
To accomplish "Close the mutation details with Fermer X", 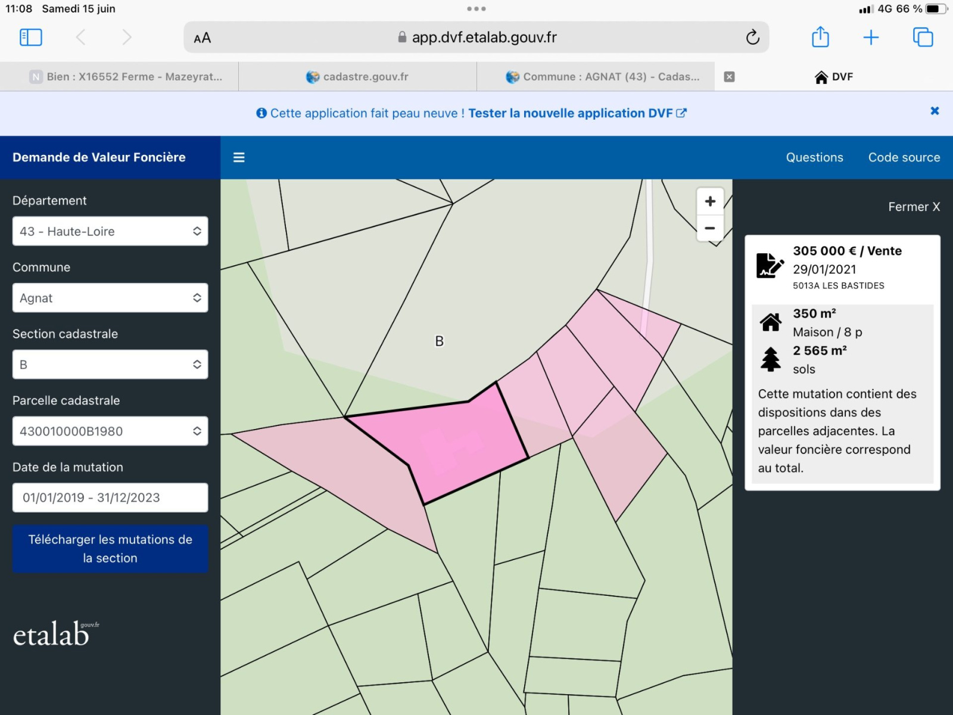I will coord(914,207).
